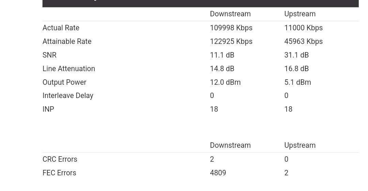Select downstream output power 12.0 dBm
Screen dimensions: 368x191
click(225, 82)
